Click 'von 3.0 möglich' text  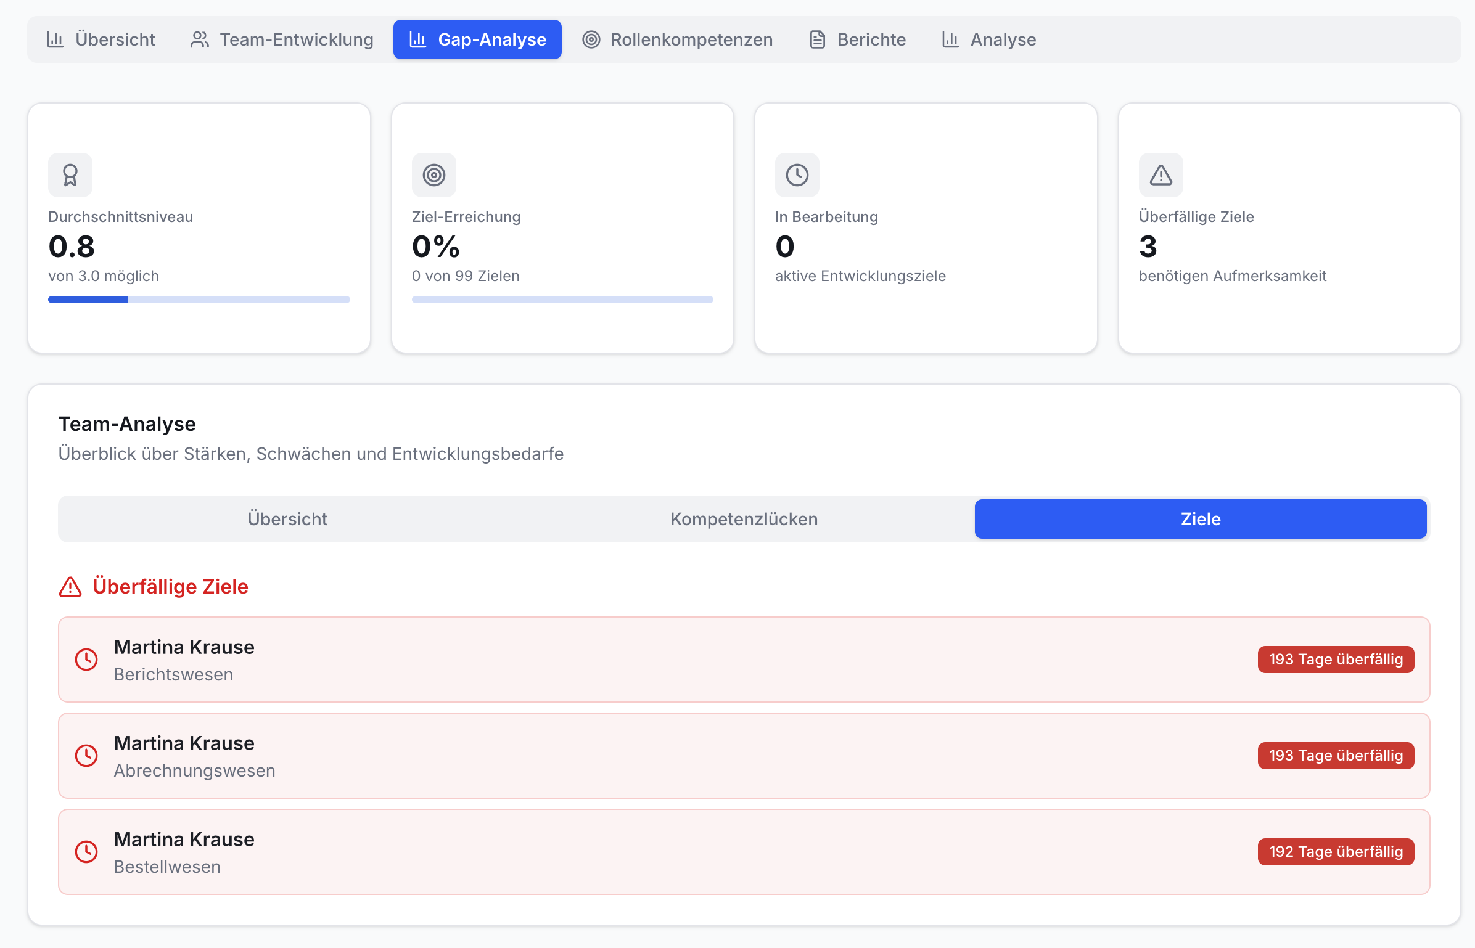point(104,276)
